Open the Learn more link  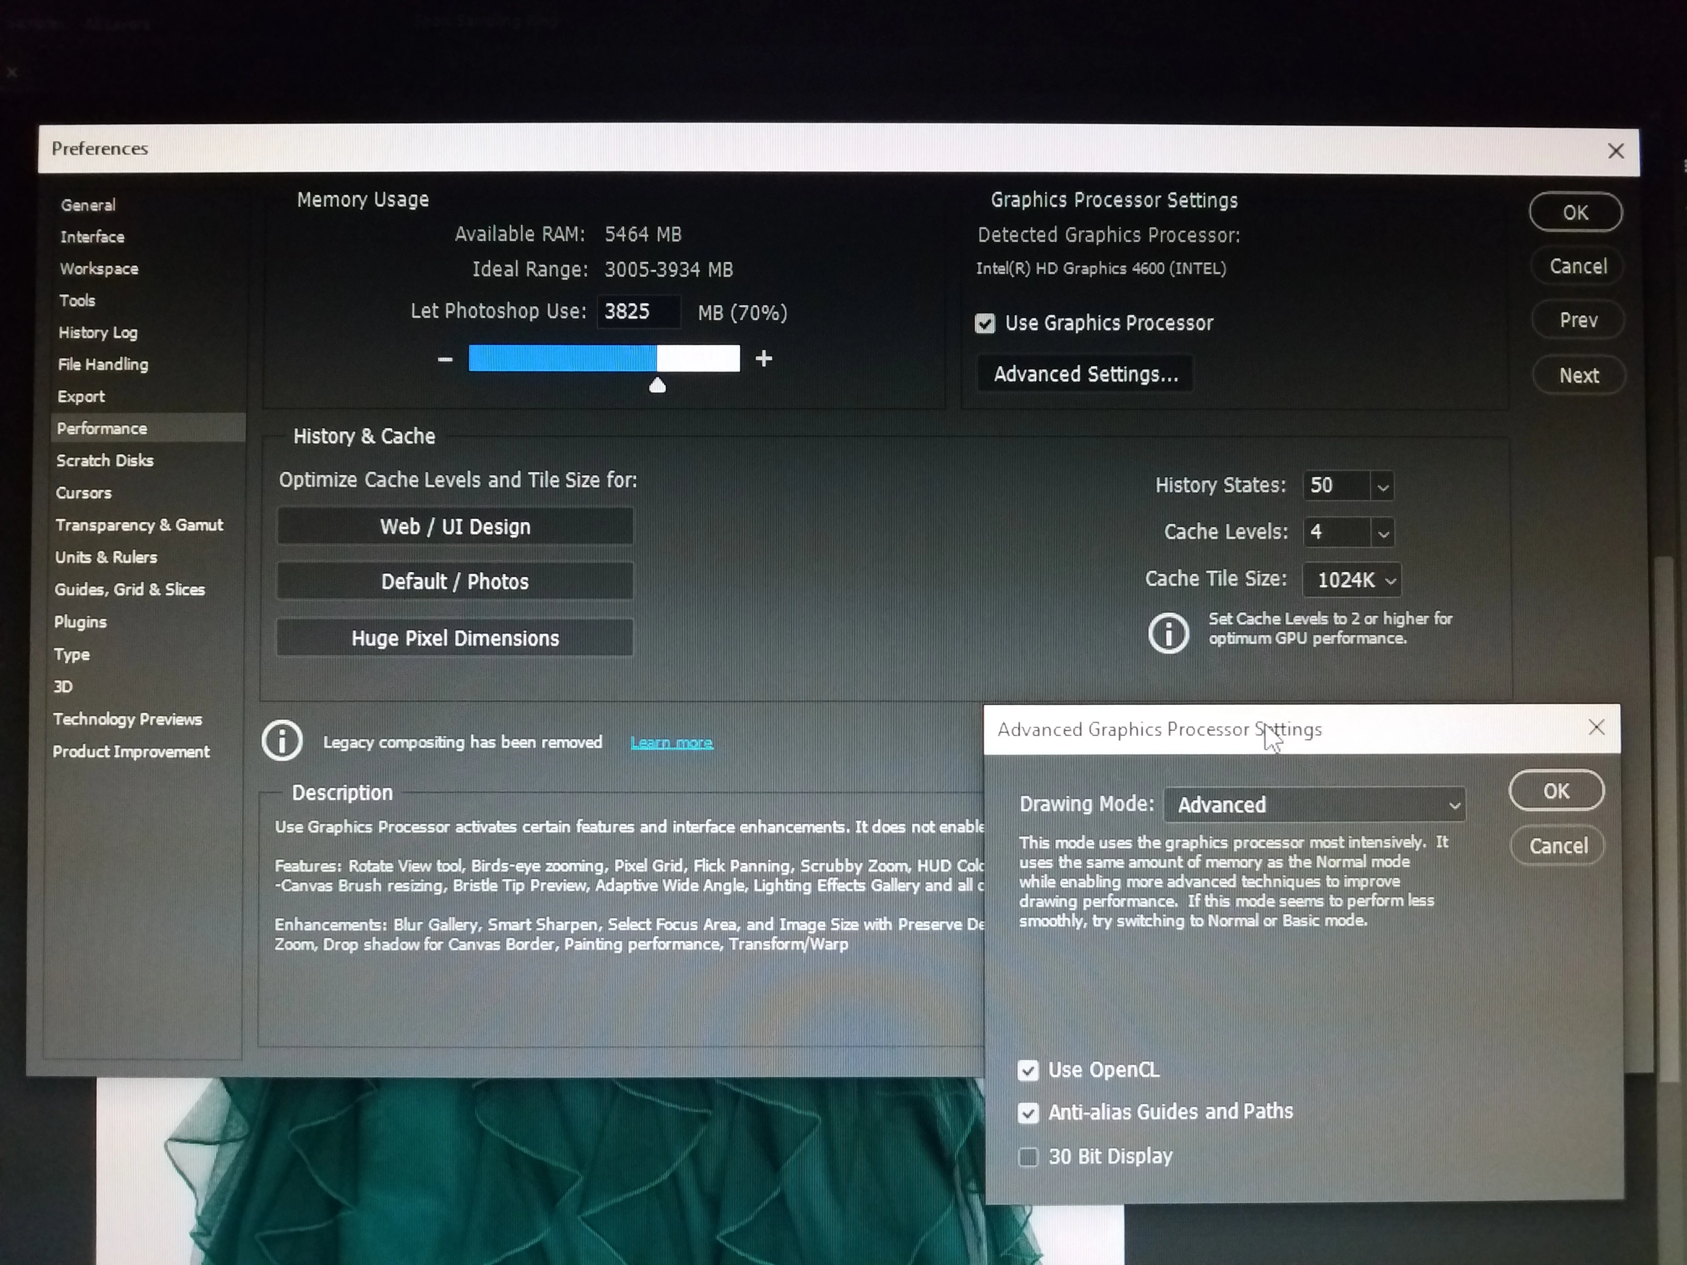point(671,743)
